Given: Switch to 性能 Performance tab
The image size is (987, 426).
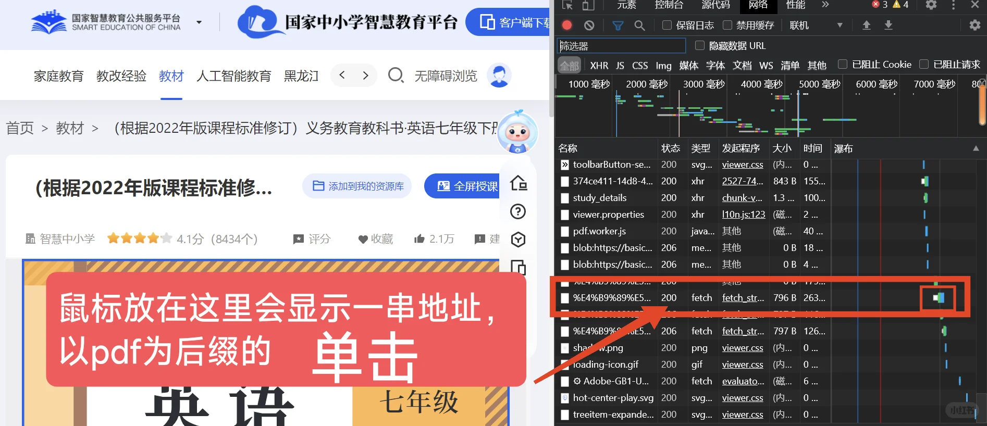Looking at the screenshot, I should click(795, 5).
